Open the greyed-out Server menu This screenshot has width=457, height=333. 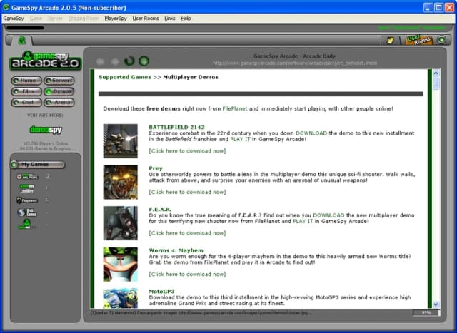[56, 19]
